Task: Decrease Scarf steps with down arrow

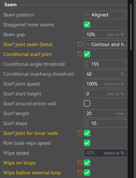Action: click(x=87, y=125)
